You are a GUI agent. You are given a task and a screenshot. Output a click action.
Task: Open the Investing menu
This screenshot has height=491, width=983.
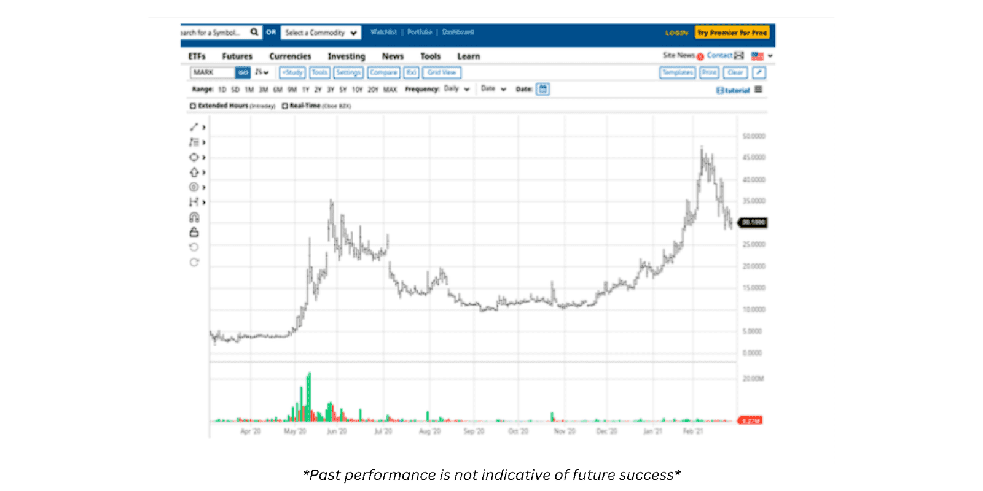tap(346, 56)
